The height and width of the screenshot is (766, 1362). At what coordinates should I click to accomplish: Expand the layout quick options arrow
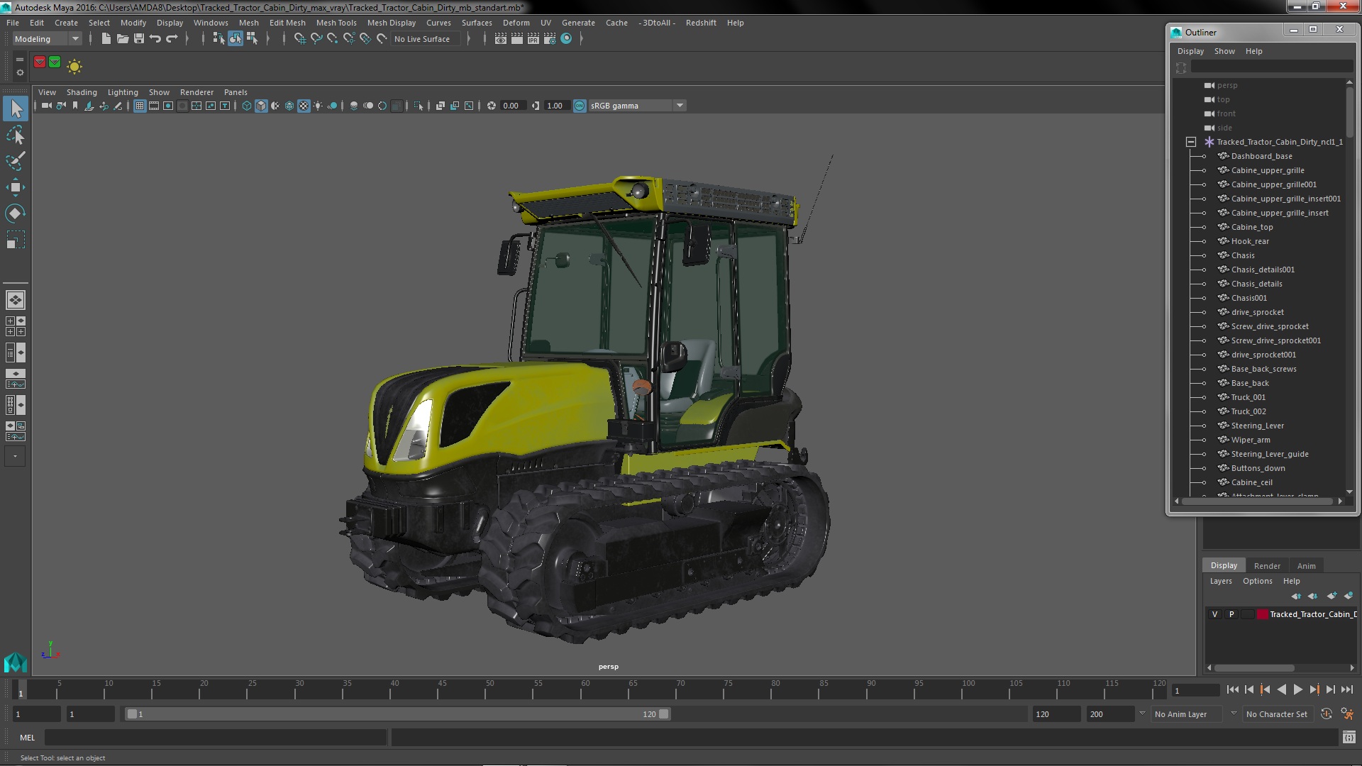point(15,456)
